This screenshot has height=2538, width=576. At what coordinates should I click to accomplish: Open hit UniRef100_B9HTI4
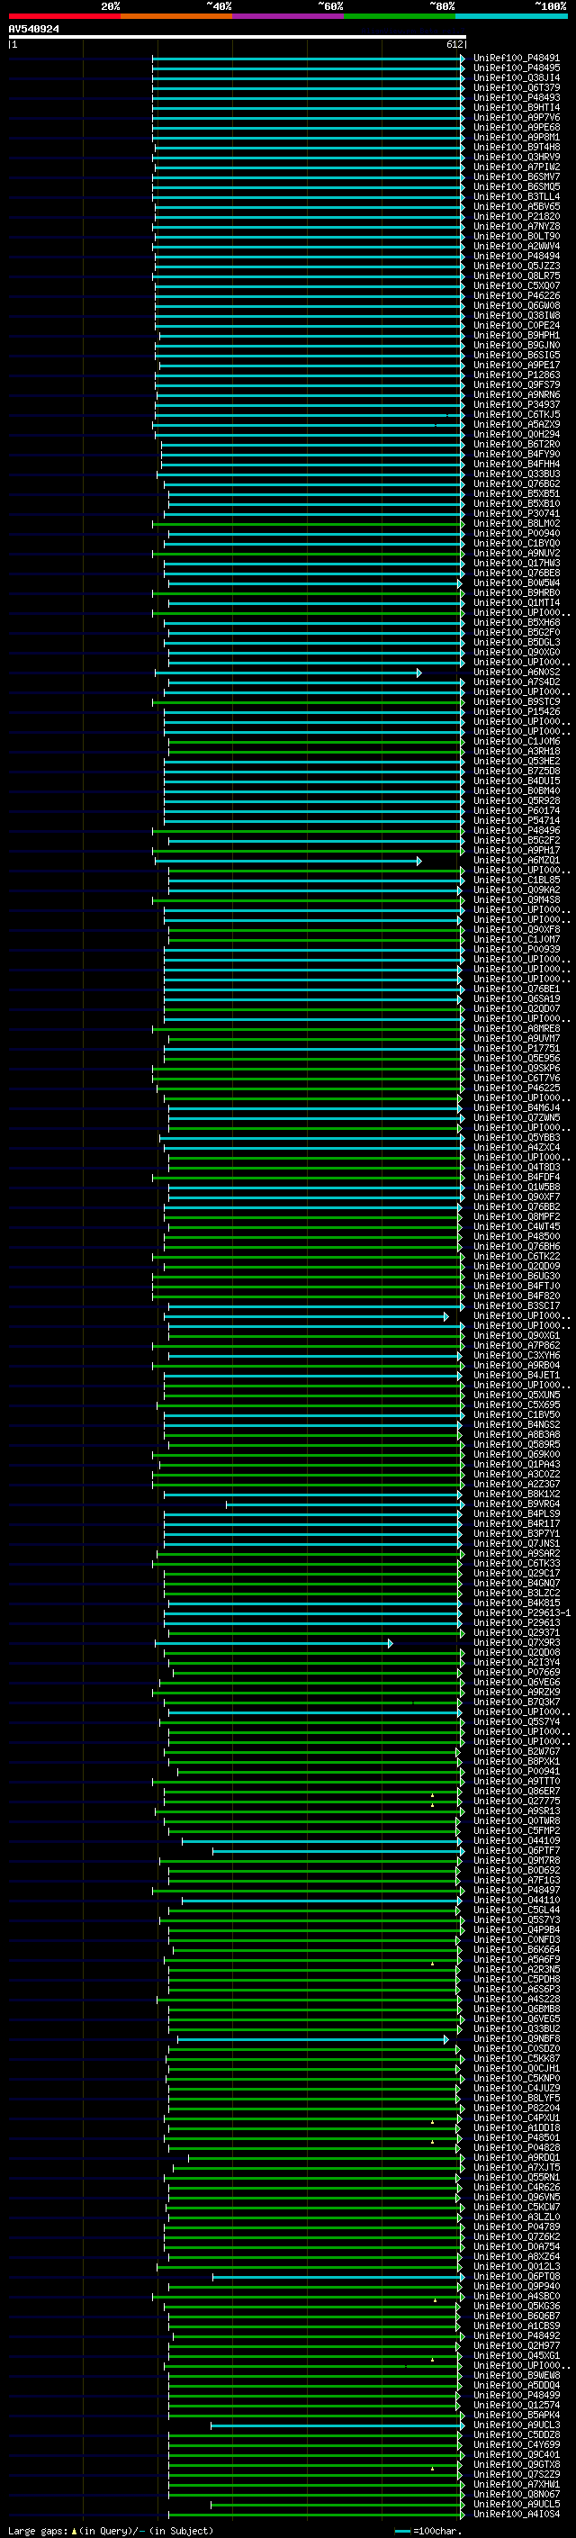516,108
